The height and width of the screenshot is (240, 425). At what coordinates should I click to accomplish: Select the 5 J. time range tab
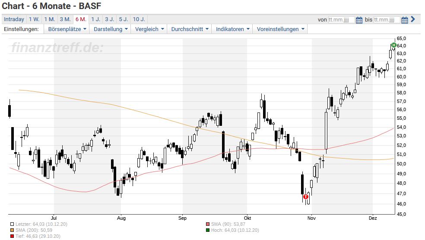pos(124,19)
